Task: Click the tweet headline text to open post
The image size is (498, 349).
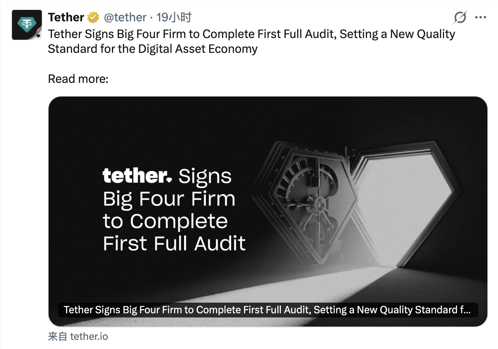Action: pyautogui.click(x=251, y=34)
